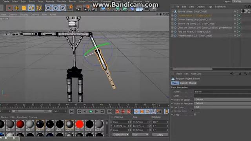Toggle Autokeying red button
This screenshot has height=141, width=251.
(x=123, y=111)
